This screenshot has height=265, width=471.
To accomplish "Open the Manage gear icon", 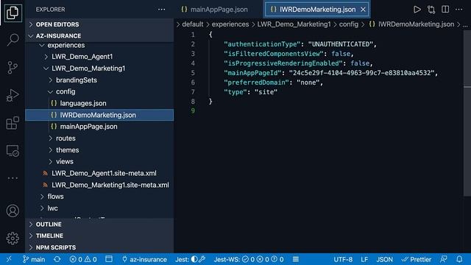I will tap(13, 239).
